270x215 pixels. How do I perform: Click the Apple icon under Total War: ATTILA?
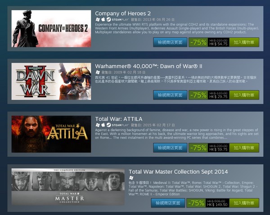click(x=103, y=125)
